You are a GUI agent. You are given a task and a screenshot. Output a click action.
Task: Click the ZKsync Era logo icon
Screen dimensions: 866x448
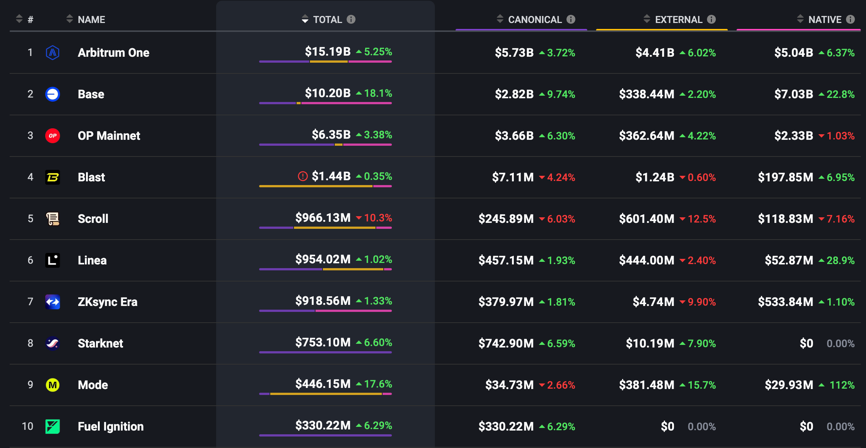click(x=53, y=302)
